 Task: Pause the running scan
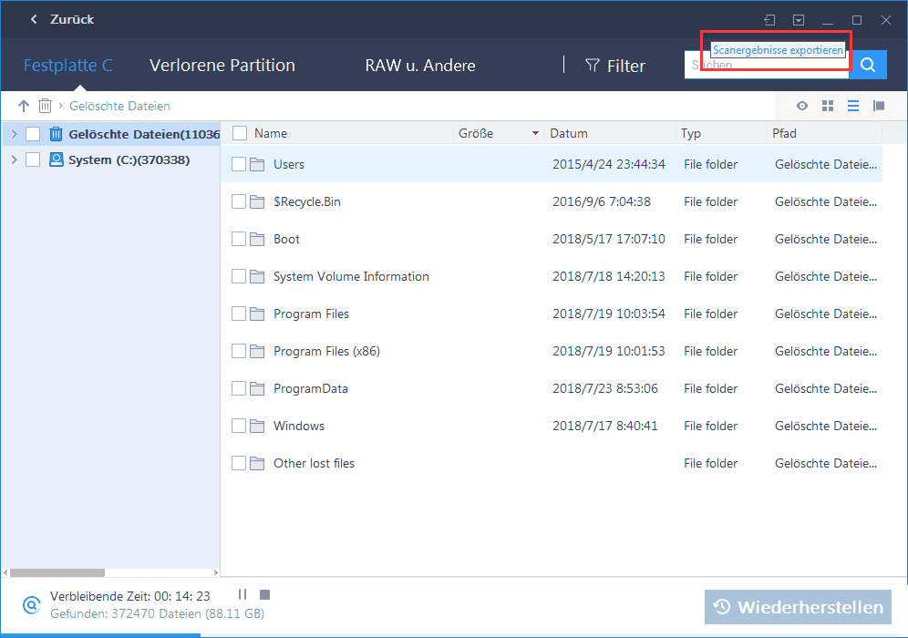242,594
